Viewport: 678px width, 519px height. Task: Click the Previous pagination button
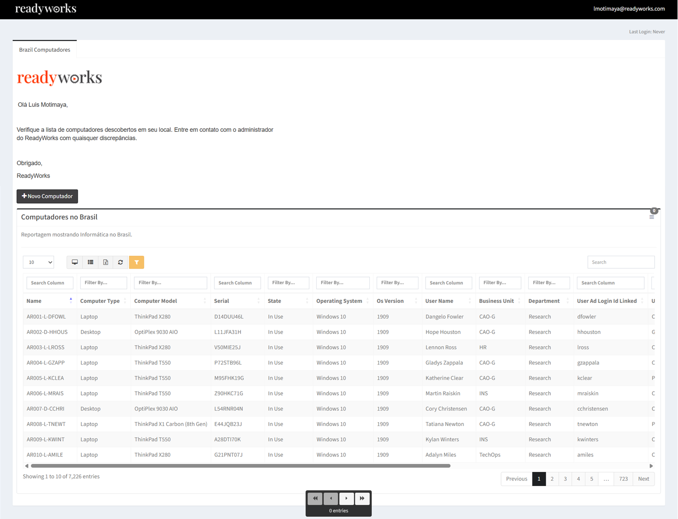[x=517, y=479]
